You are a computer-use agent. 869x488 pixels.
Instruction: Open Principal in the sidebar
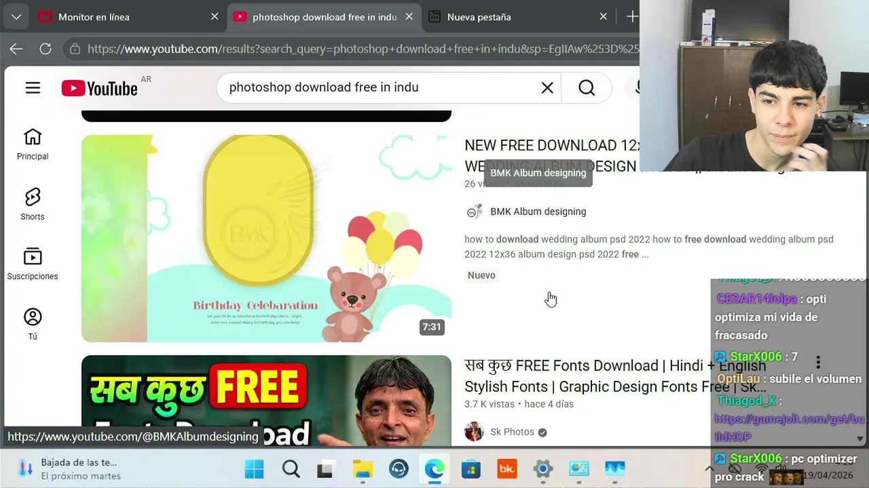[x=33, y=144]
